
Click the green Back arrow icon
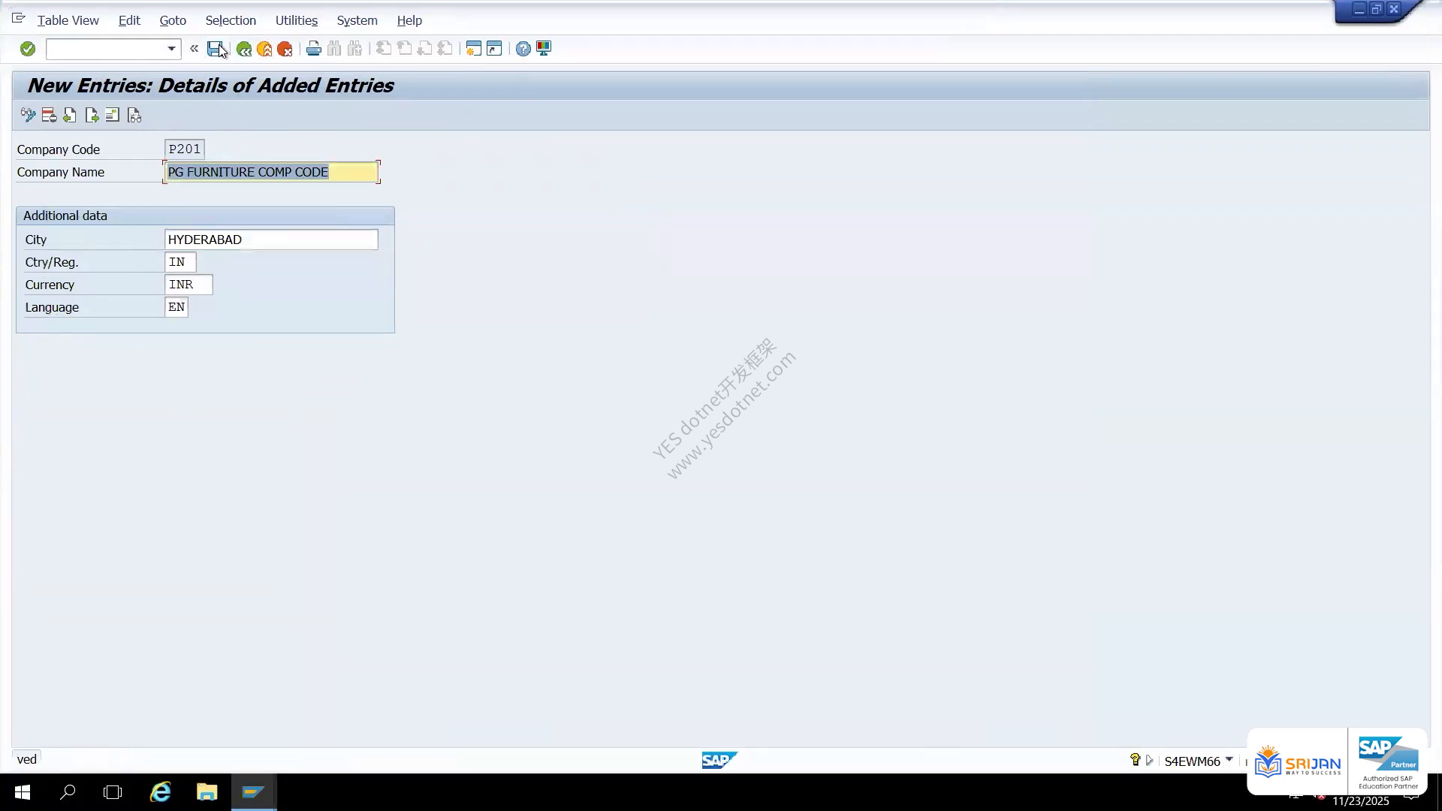243,49
